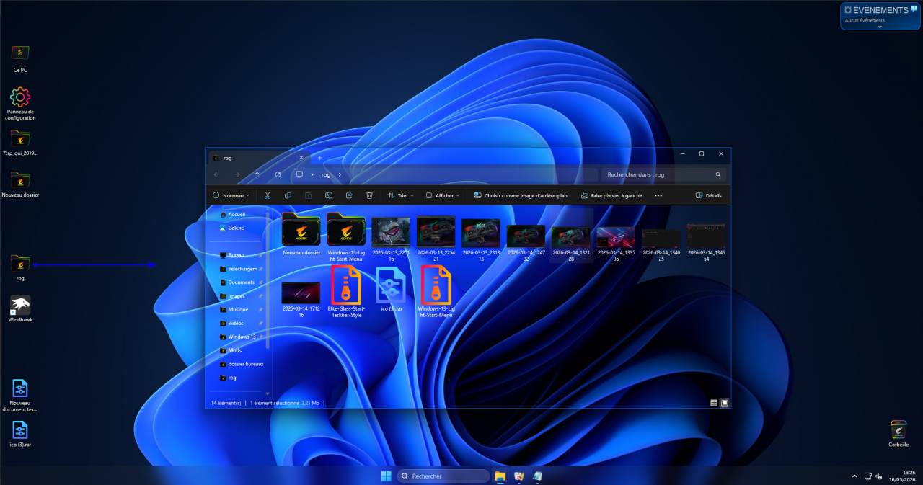Click the Copy icon in Explorer toolbar
The image size is (923, 485).
pyautogui.click(x=288, y=195)
